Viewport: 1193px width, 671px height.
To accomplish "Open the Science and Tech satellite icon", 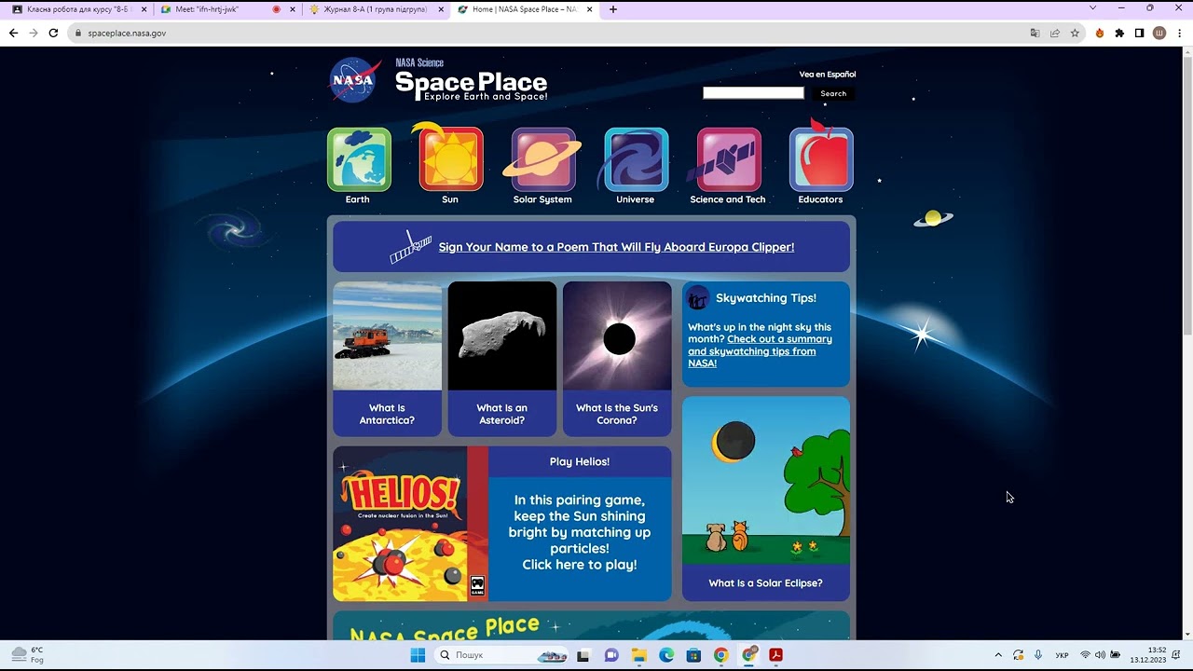I will tap(728, 159).
